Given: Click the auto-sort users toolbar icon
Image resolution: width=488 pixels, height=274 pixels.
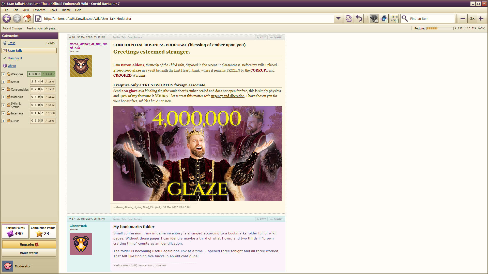Looking at the screenshot, I should [x=394, y=19].
